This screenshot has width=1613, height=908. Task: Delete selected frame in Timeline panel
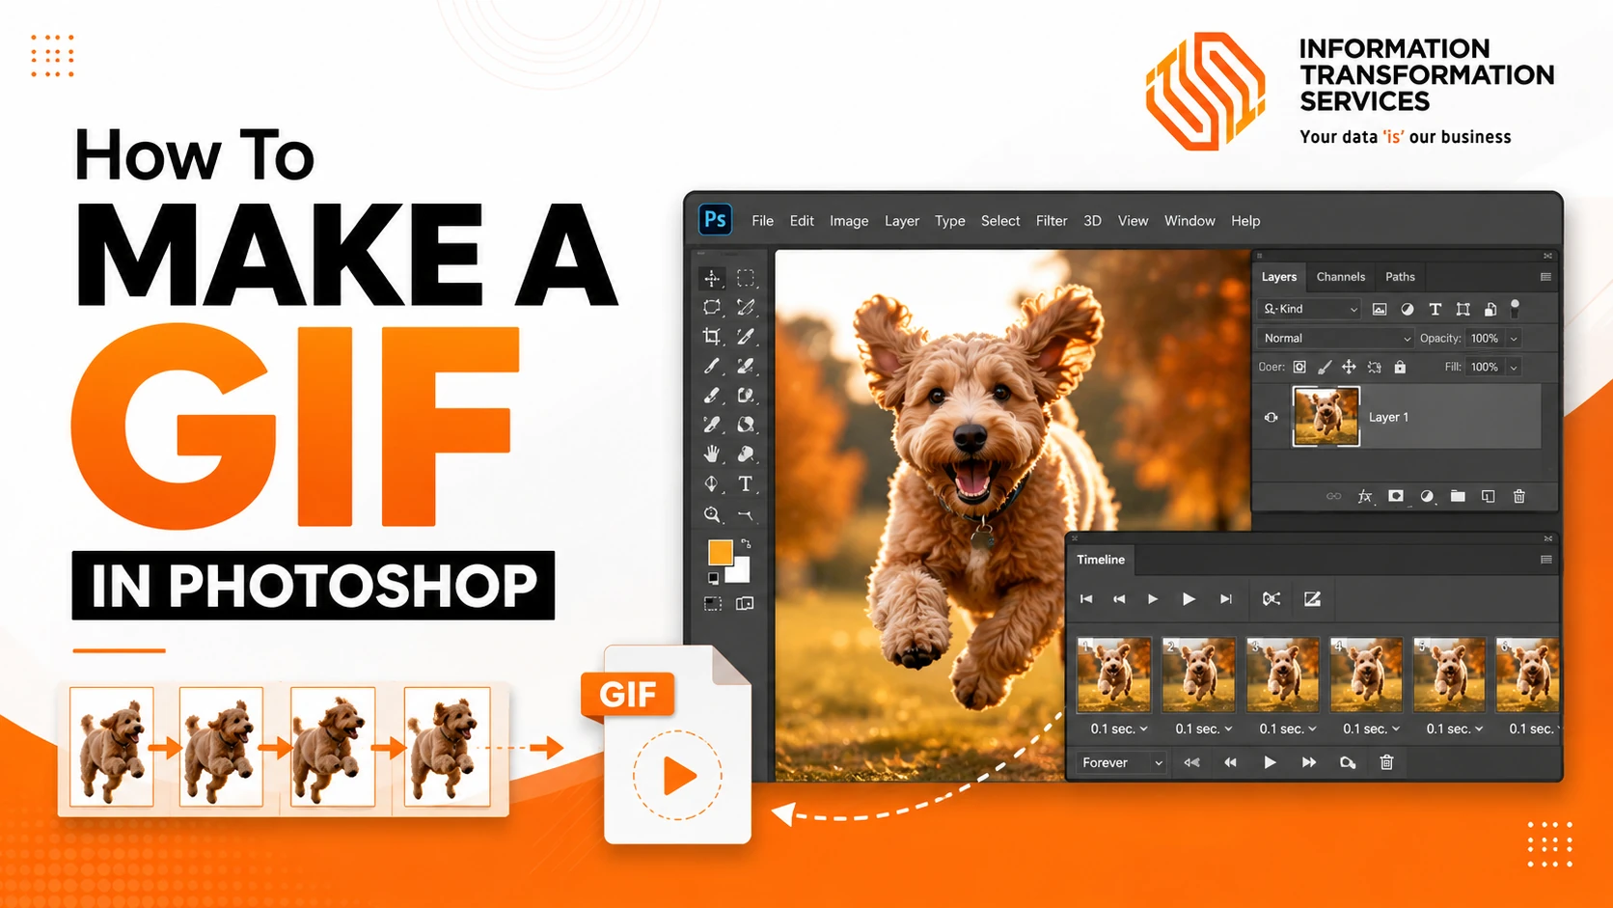click(1386, 762)
